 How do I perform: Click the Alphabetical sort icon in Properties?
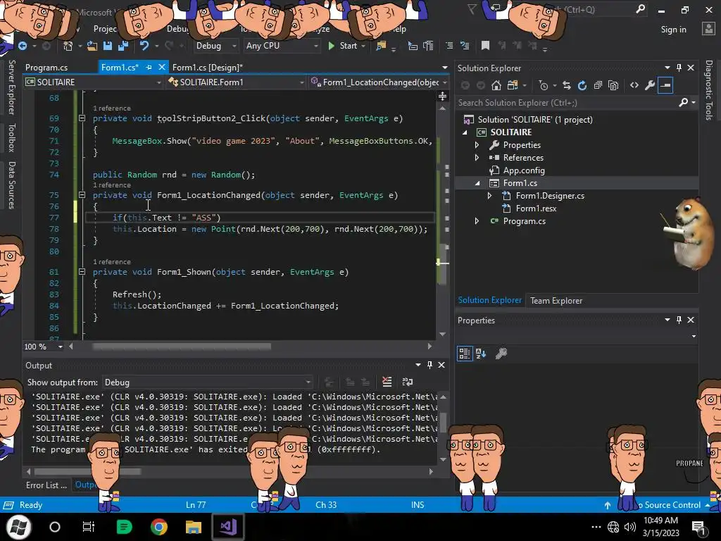[481, 354]
